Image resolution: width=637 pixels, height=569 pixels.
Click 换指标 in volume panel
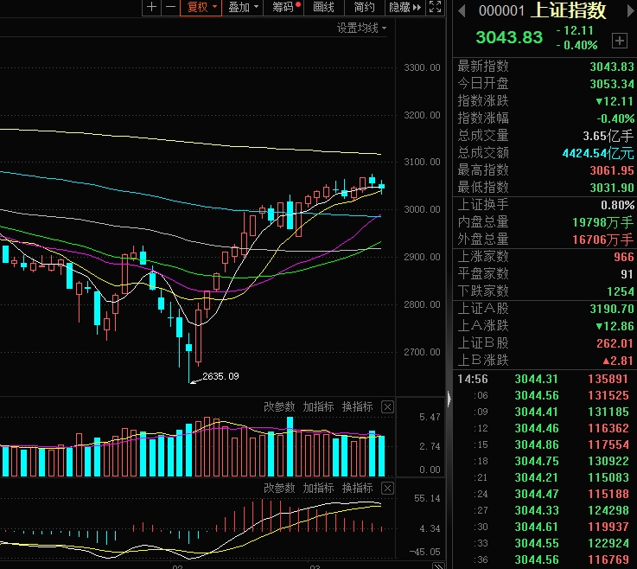358,406
